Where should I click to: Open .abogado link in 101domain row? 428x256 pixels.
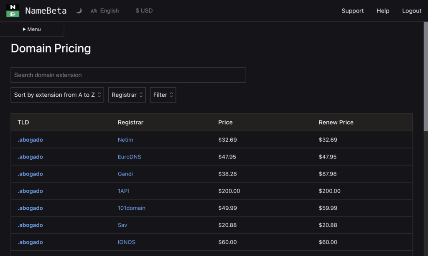pyautogui.click(x=30, y=208)
